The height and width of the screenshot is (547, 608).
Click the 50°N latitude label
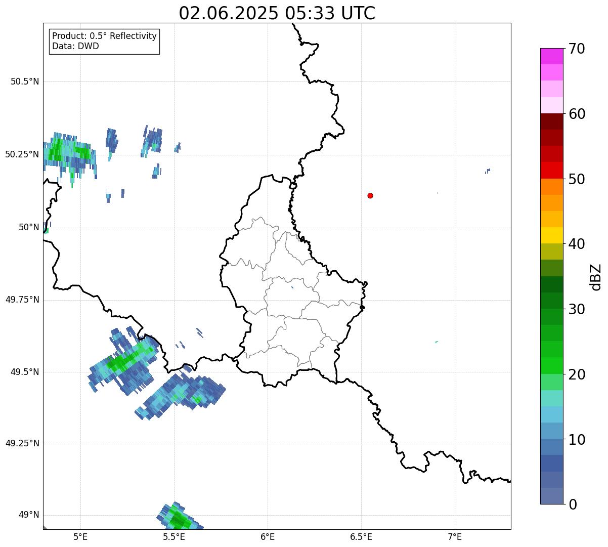point(29,227)
